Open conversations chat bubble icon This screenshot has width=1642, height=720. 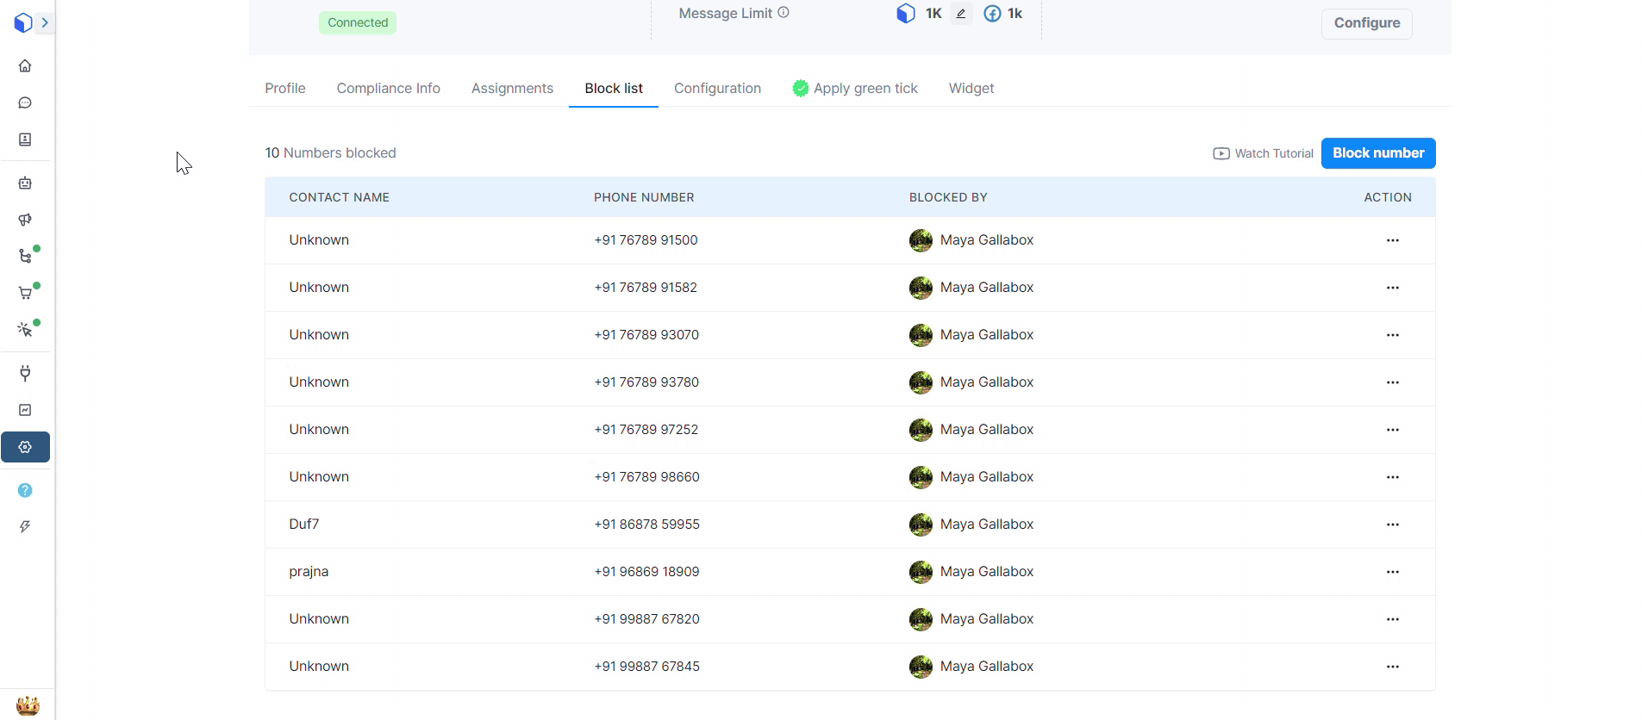(25, 102)
